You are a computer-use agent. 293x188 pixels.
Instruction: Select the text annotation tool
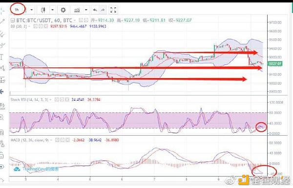[x=2, y=57]
